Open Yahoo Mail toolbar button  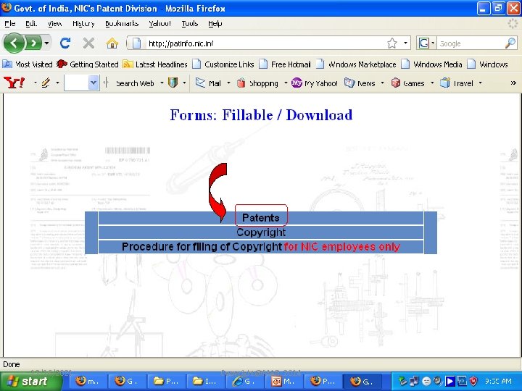[208, 83]
